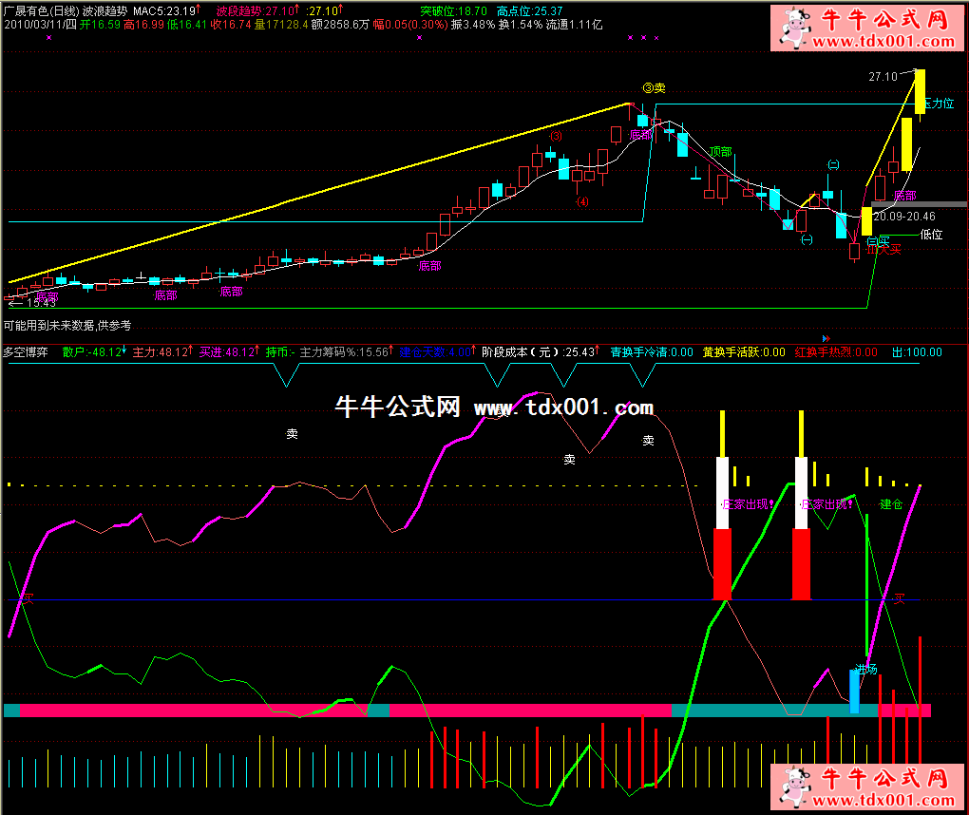The image size is (969, 815).
Task: Click the red (3) wave label
Action: (556, 136)
